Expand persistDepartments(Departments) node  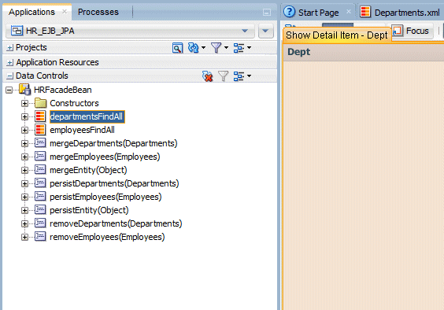click(x=24, y=184)
